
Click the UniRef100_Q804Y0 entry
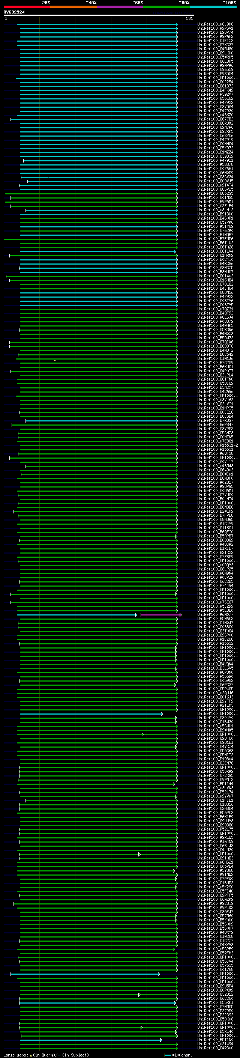coord(215,718)
